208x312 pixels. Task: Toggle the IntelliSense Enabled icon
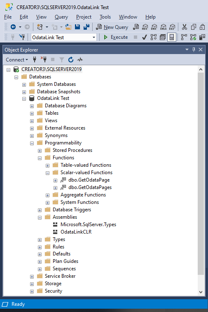tap(172, 37)
